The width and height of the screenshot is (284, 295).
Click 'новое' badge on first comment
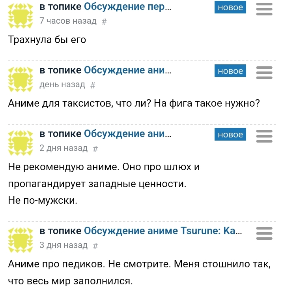coord(230,8)
